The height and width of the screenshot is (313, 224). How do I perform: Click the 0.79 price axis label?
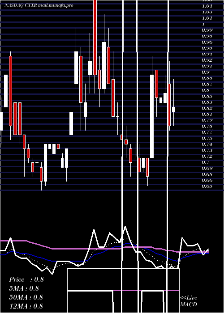click(x=207, y=120)
